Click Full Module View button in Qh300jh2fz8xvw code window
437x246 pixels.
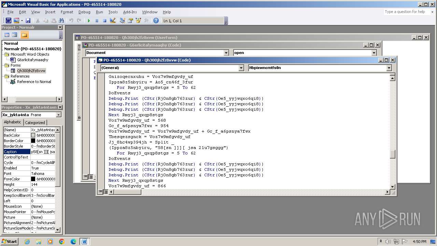(105, 192)
